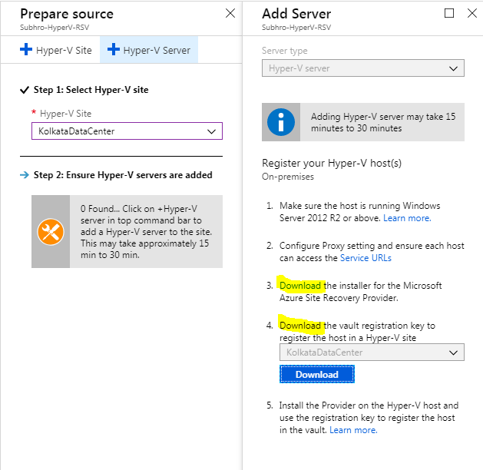Click the plus icon beside Hyper-V Server
Viewport: 483px width, 470px height.
click(x=114, y=49)
